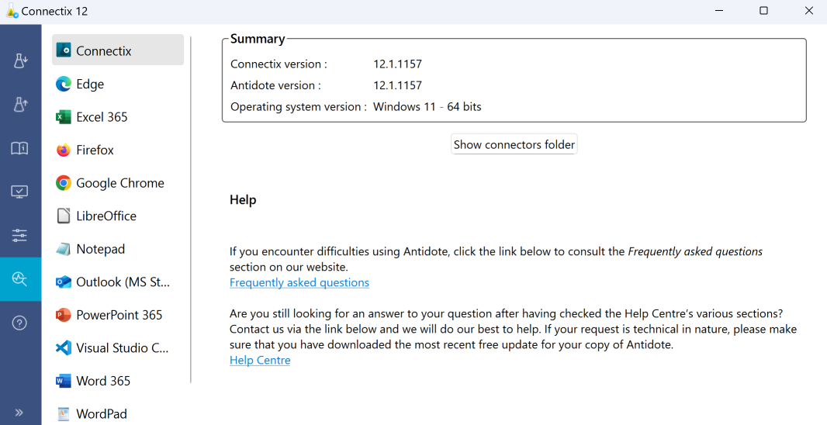Click the monitor checkmark sidebar icon
Viewport: 827px width, 425px height.
[x=20, y=192]
